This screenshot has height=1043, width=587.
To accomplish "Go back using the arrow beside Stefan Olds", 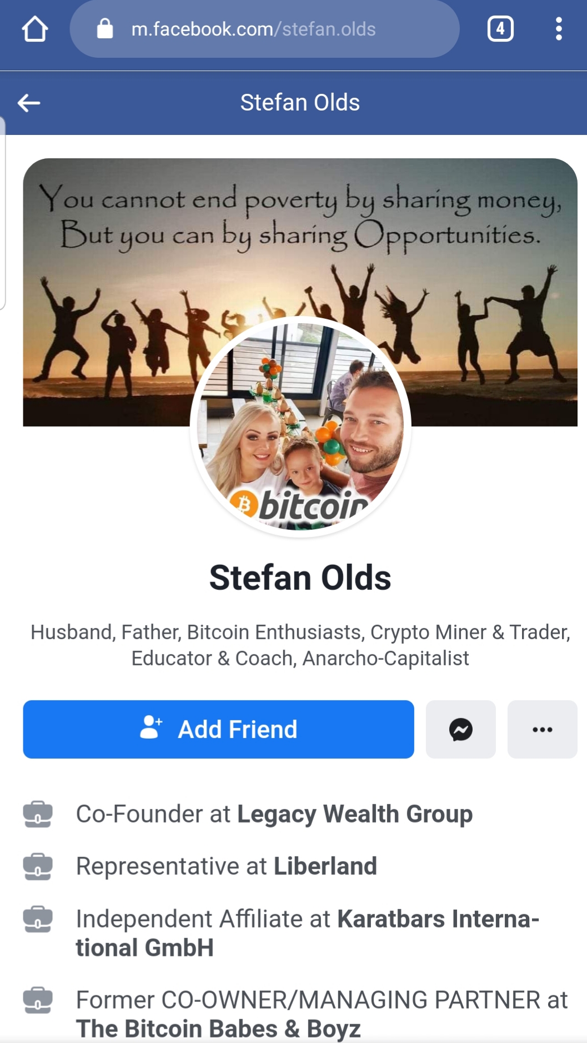I will tap(29, 103).
